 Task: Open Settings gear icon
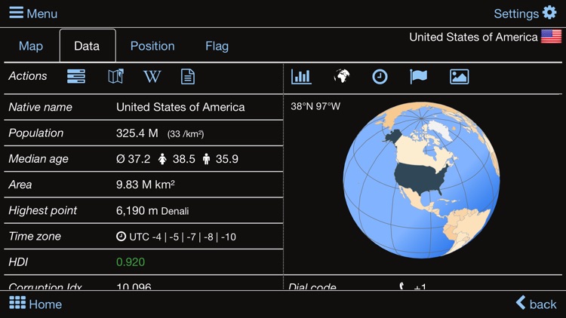pyautogui.click(x=549, y=13)
